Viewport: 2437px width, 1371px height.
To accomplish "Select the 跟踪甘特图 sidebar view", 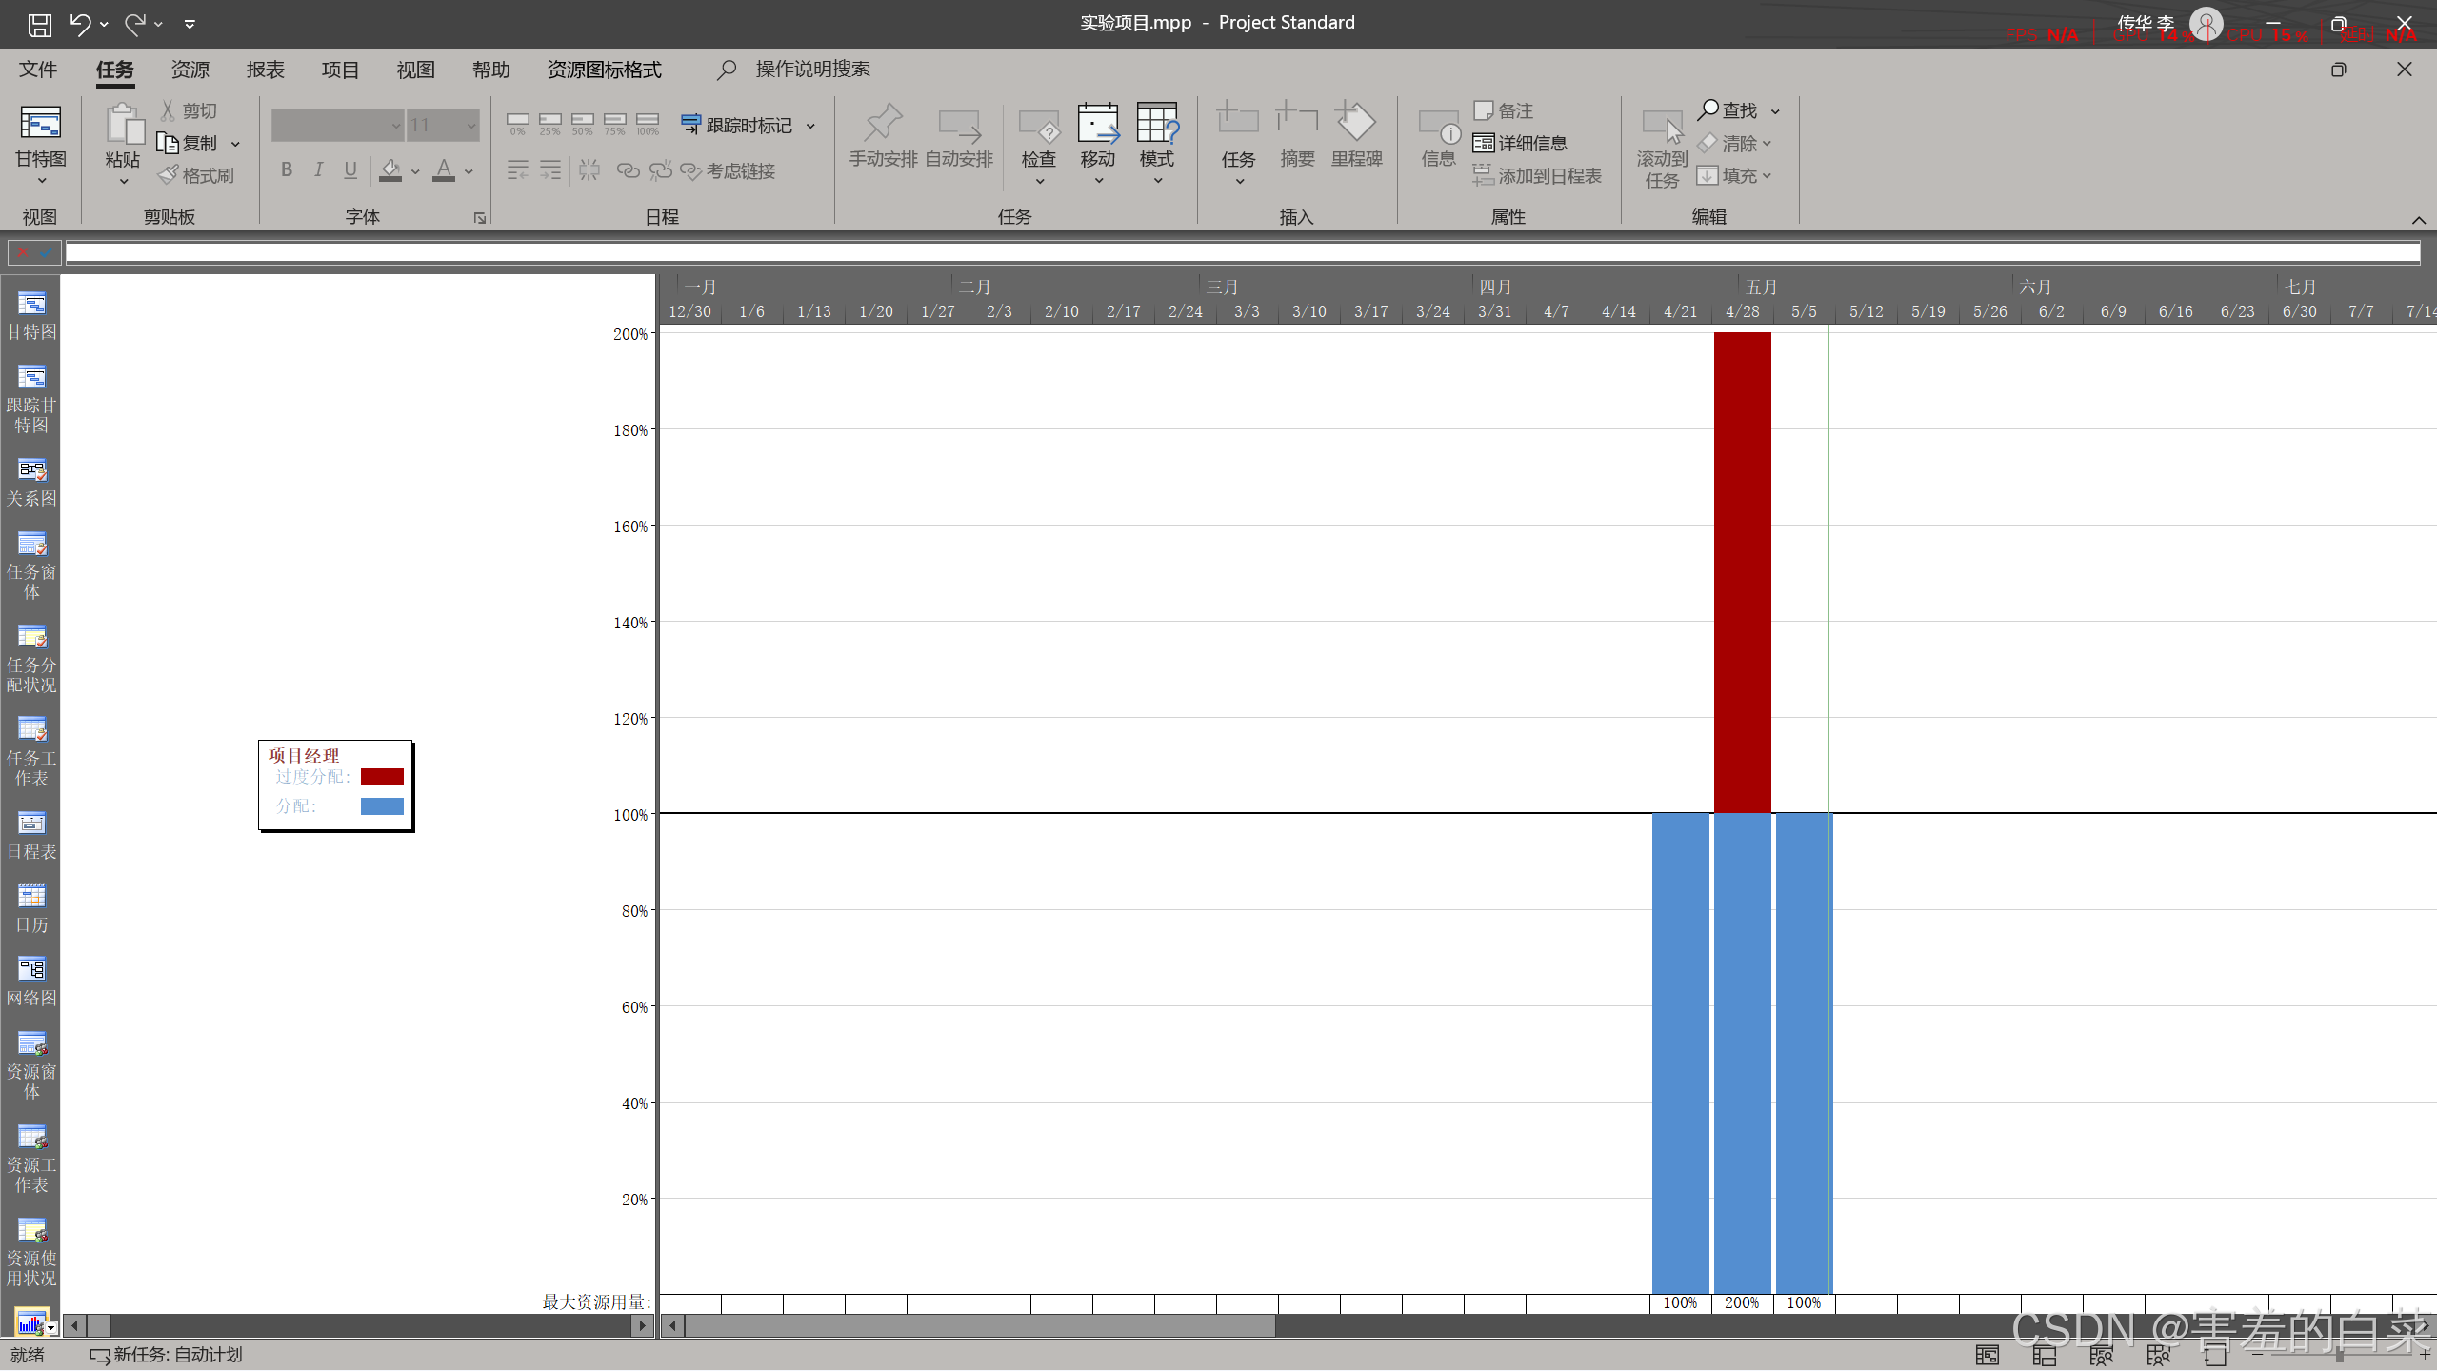I will pyautogui.click(x=30, y=398).
